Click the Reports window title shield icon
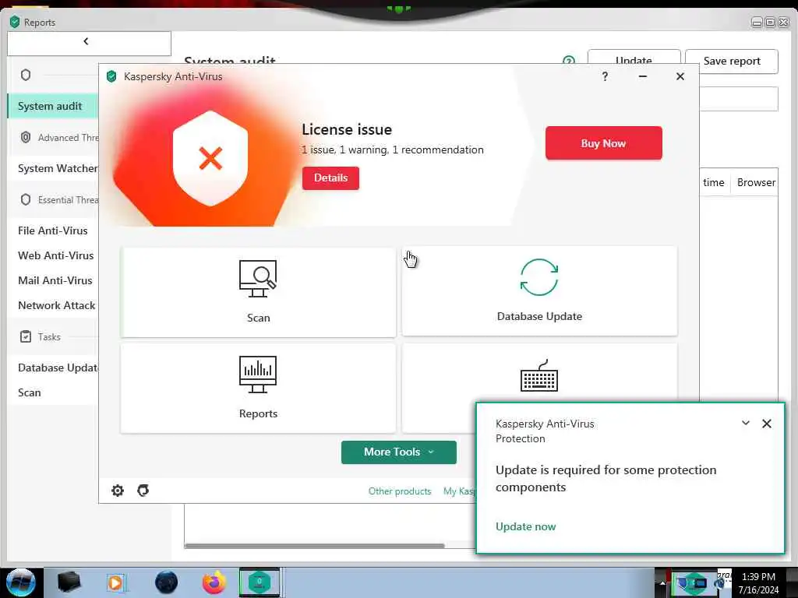Image resolution: width=798 pixels, height=598 pixels. pyautogui.click(x=15, y=22)
